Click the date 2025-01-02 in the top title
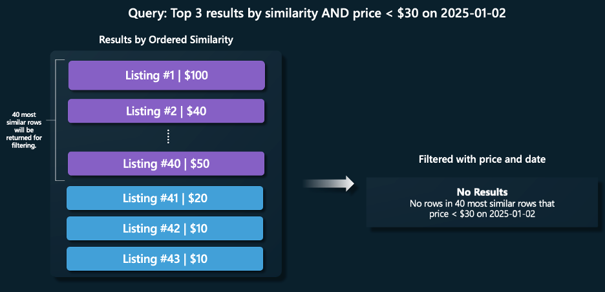Screen dimensions: 605x292 473,11
